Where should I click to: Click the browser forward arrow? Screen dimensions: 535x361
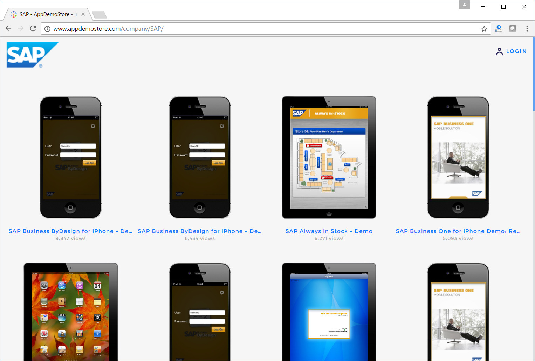(x=21, y=28)
